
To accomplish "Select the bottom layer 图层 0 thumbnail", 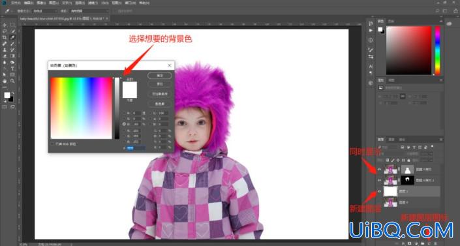I will [x=390, y=202].
